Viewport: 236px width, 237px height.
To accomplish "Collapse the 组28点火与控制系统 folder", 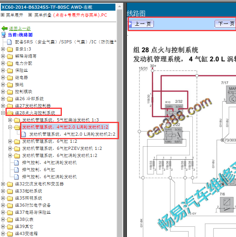I will click(3, 113).
